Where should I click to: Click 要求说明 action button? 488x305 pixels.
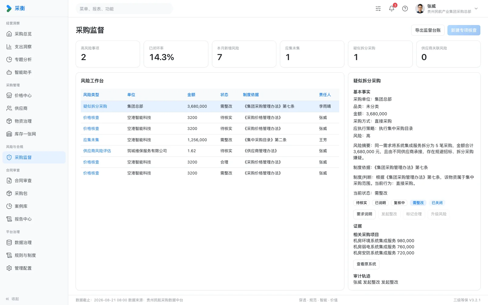(364, 214)
